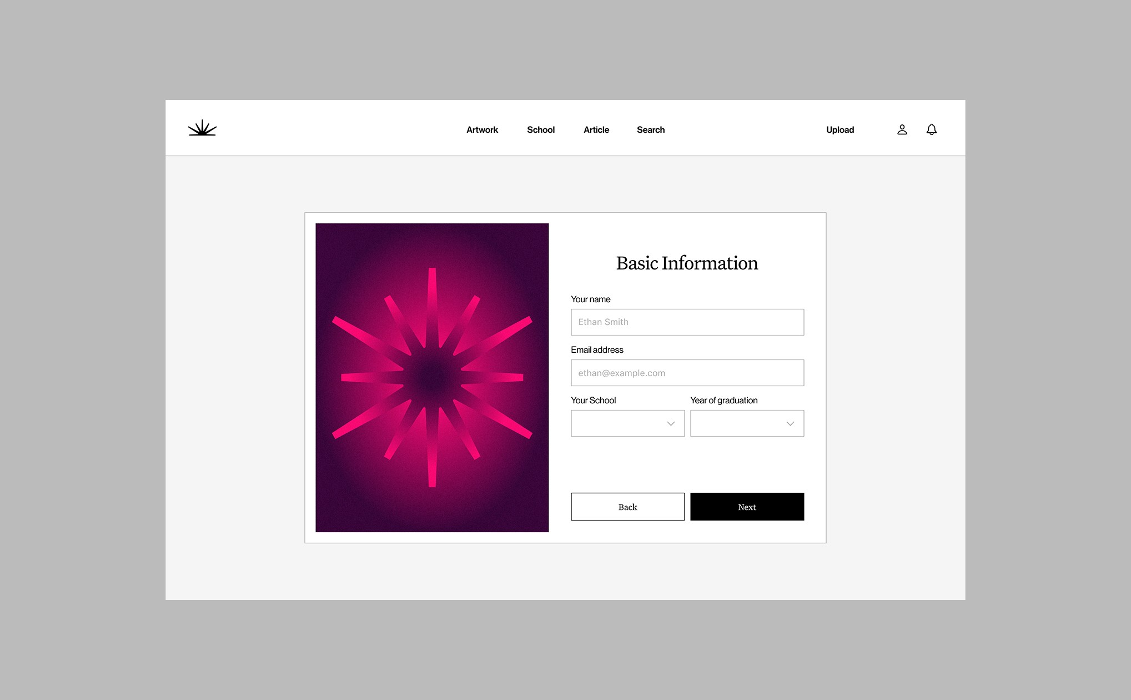Viewport: 1131px width, 700px height.
Task: Open the School navigation item
Action: click(541, 129)
